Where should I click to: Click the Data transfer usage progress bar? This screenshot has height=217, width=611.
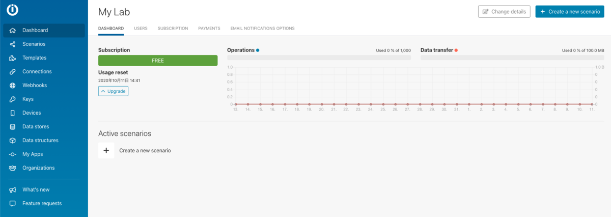(x=512, y=58)
